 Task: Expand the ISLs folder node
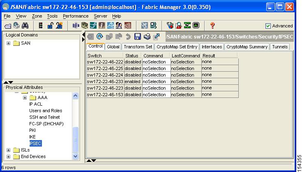[x=9, y=150]
